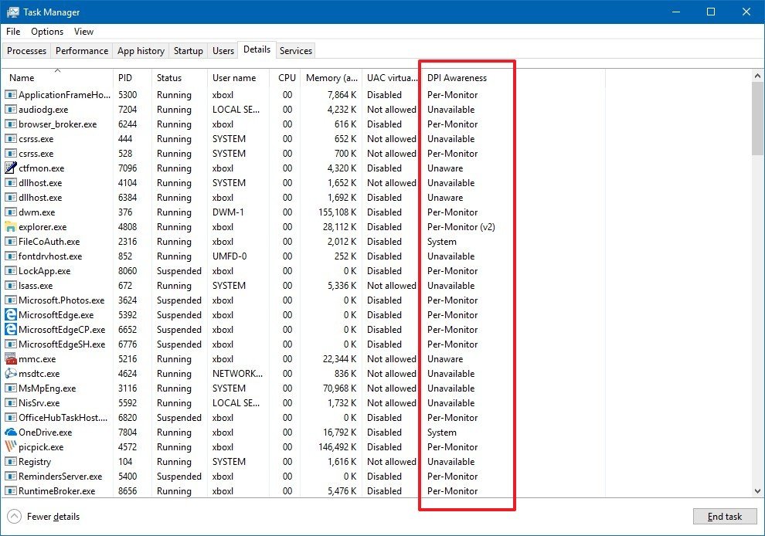Viewport: 765px width, 536px height.
Task: Click the vertical scrollbar thumb
Action: tap(757, 118)
